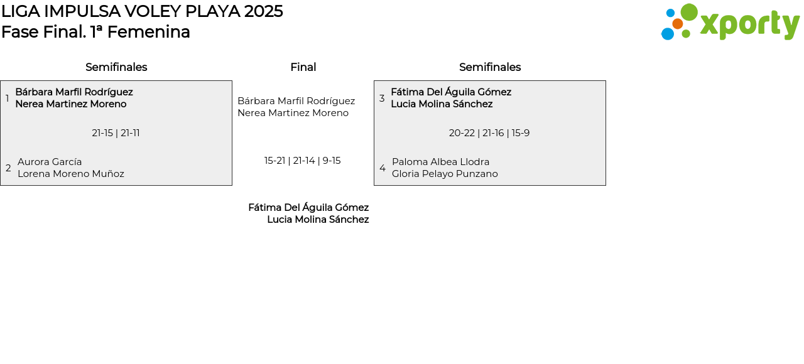This screenshot has width=804, height=364.
Task: Click Paloma Albea Llodra player name
Action: click(x=440, y=162)
